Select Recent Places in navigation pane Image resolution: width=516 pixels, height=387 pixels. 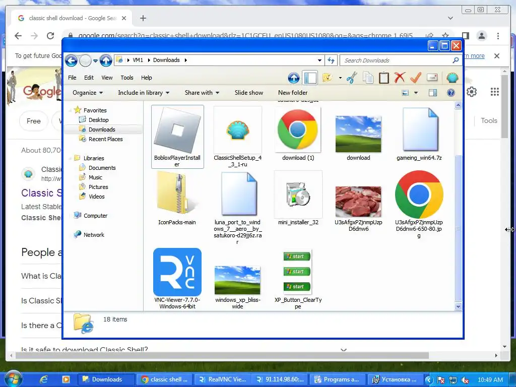point(105,139)
